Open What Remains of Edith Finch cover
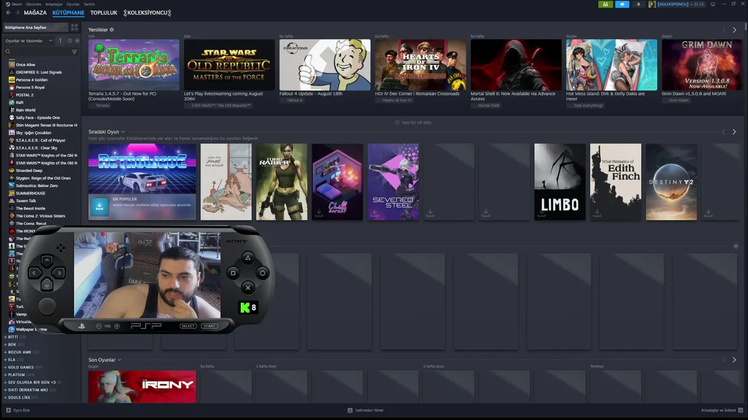 coord(615,182)
